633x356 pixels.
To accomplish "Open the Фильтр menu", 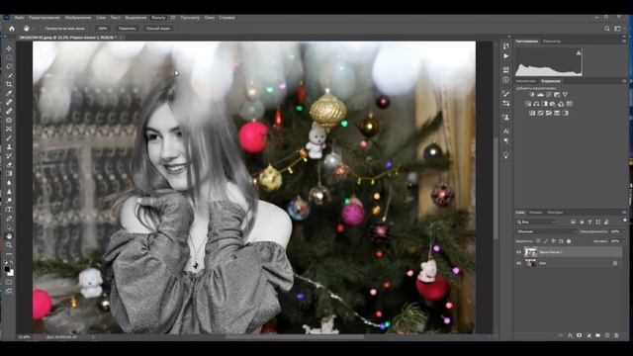I will [x=158, y=18].
